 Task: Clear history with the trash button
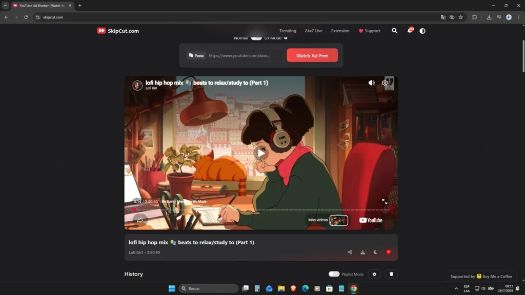point(391,274)
